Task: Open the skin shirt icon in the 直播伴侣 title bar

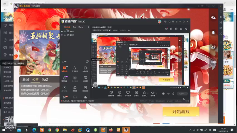Action: 173,22
